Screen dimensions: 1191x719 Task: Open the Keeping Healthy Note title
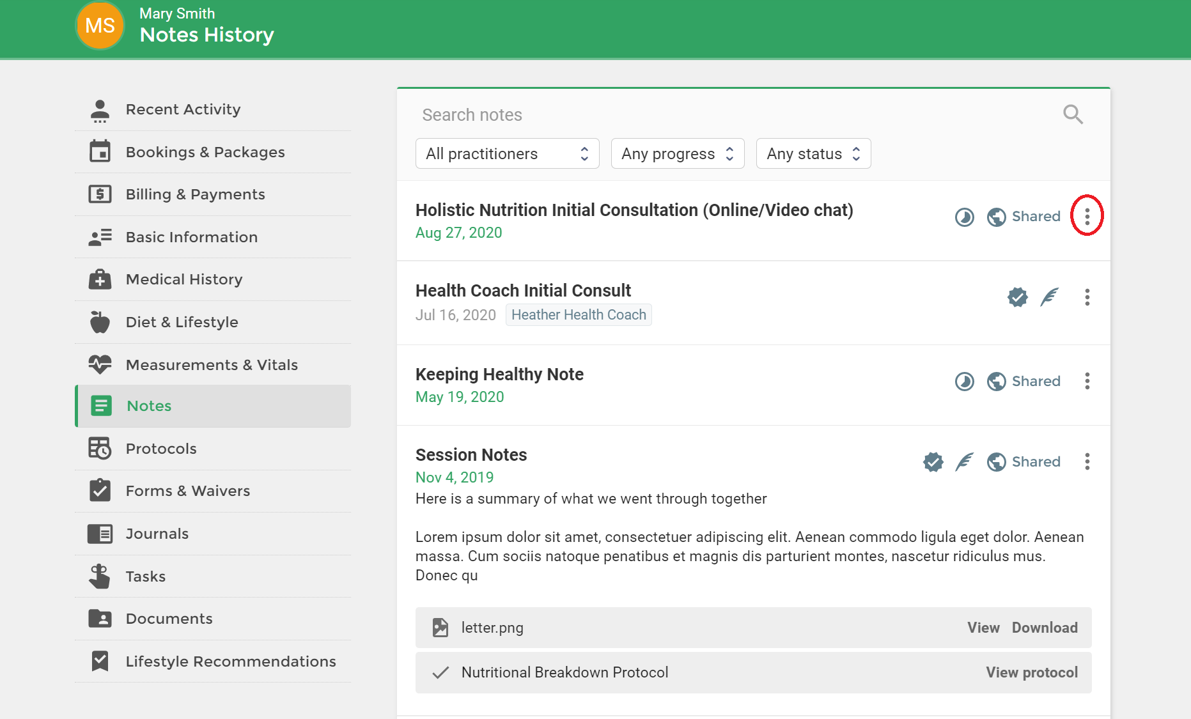[499, 374]
